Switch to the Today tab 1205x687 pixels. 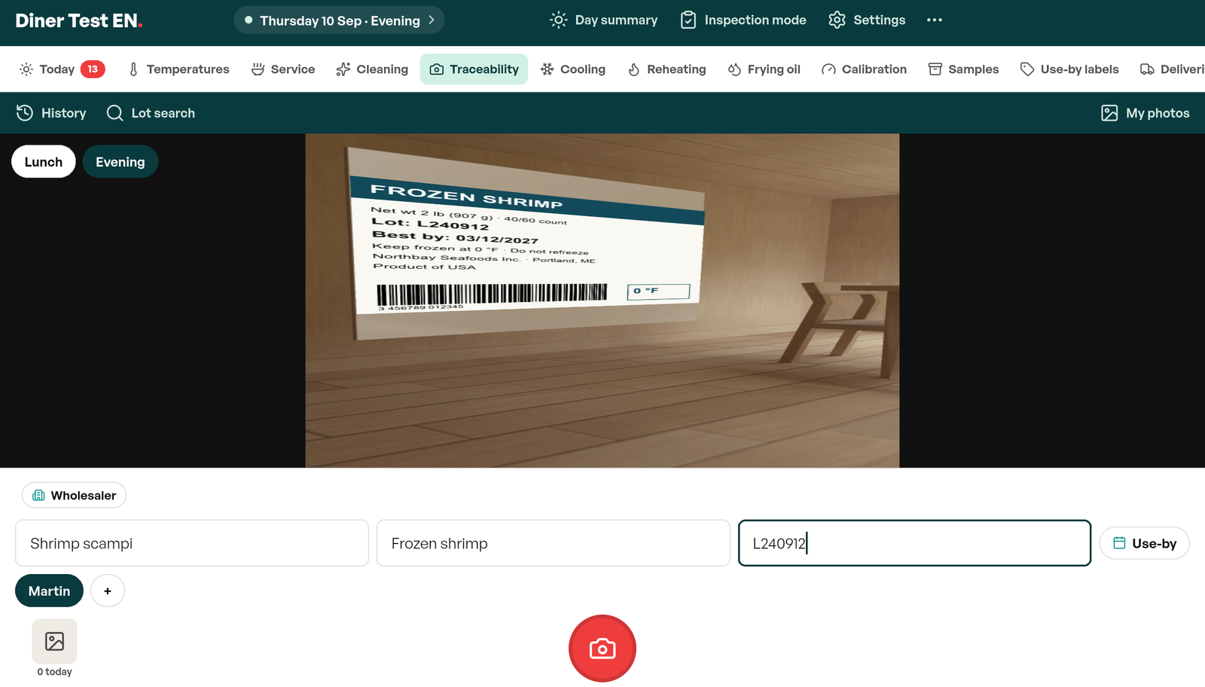pyautogui.click(x=62, y=69)
